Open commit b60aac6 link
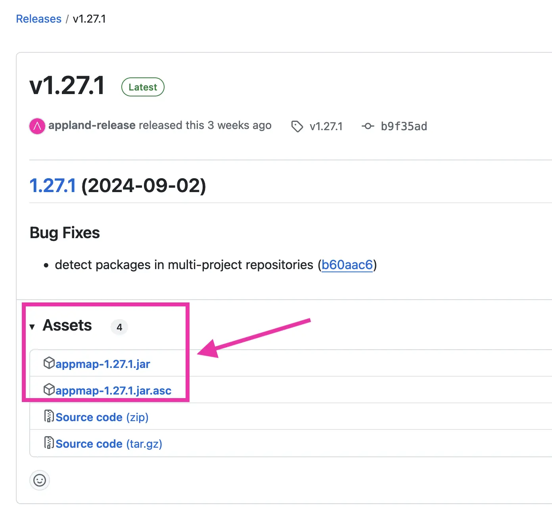The height and width of the screenshot is (512, 552). pos(347,265)
